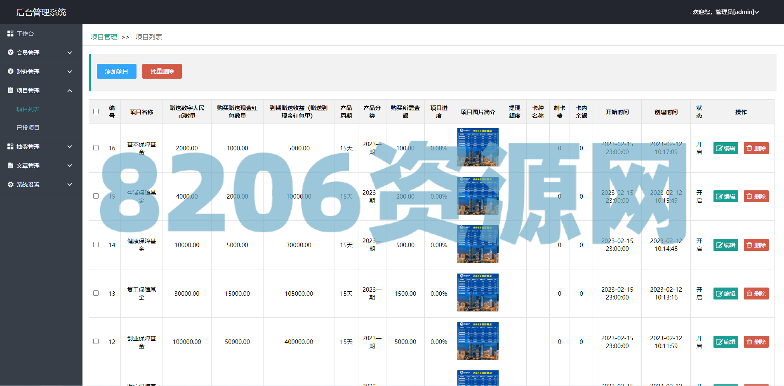Screen dimensions: 784x386
Task: Select the 项目列表 submenu item
Action: click(28, 109)
